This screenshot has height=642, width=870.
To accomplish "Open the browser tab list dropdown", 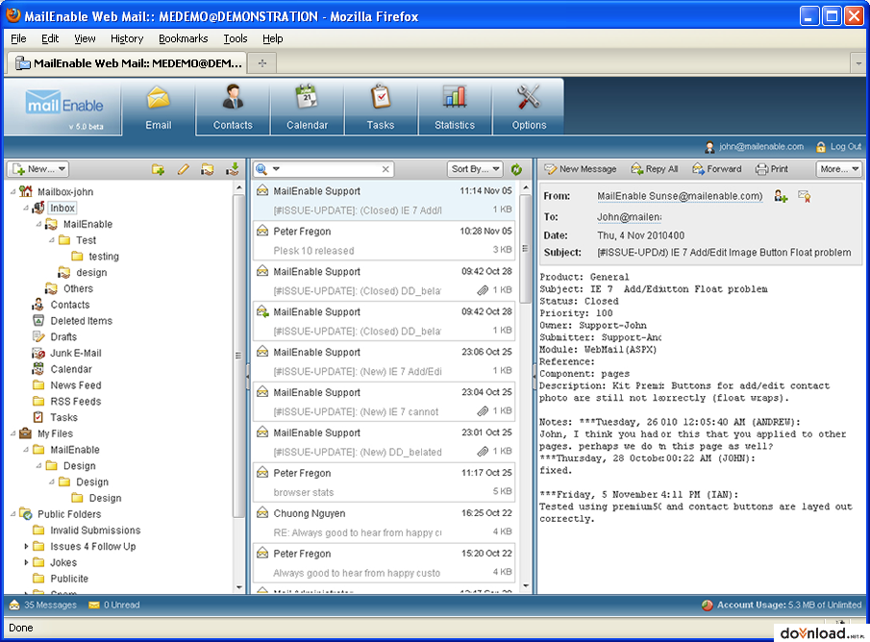I will [858, 63].
